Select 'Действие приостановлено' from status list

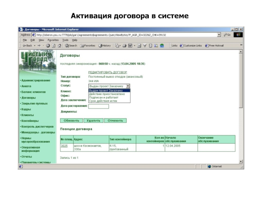106,94
